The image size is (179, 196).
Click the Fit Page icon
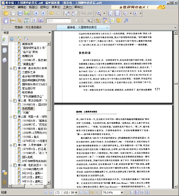coord(110,13)
